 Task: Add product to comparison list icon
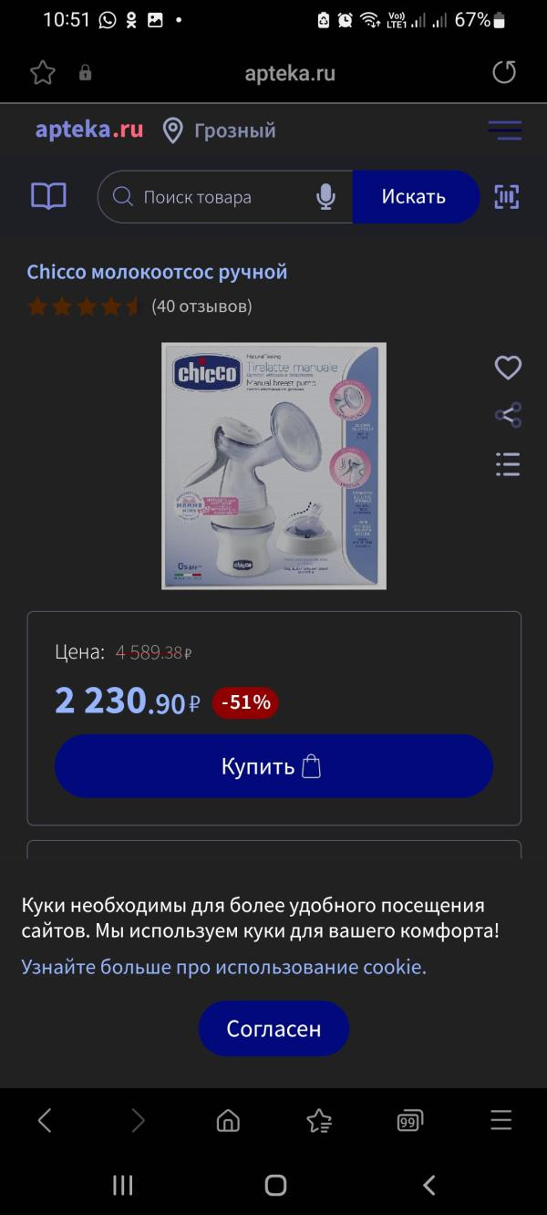click(508, 463)
